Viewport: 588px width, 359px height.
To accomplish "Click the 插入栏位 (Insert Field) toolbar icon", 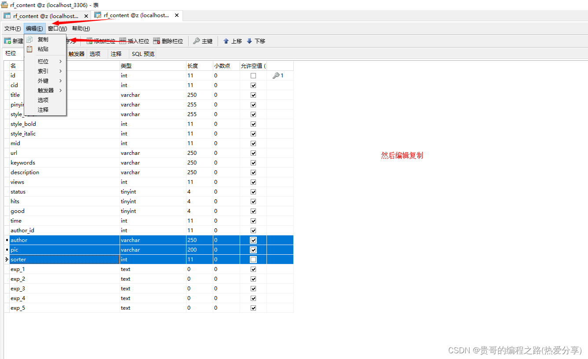I will coord(123,41).
